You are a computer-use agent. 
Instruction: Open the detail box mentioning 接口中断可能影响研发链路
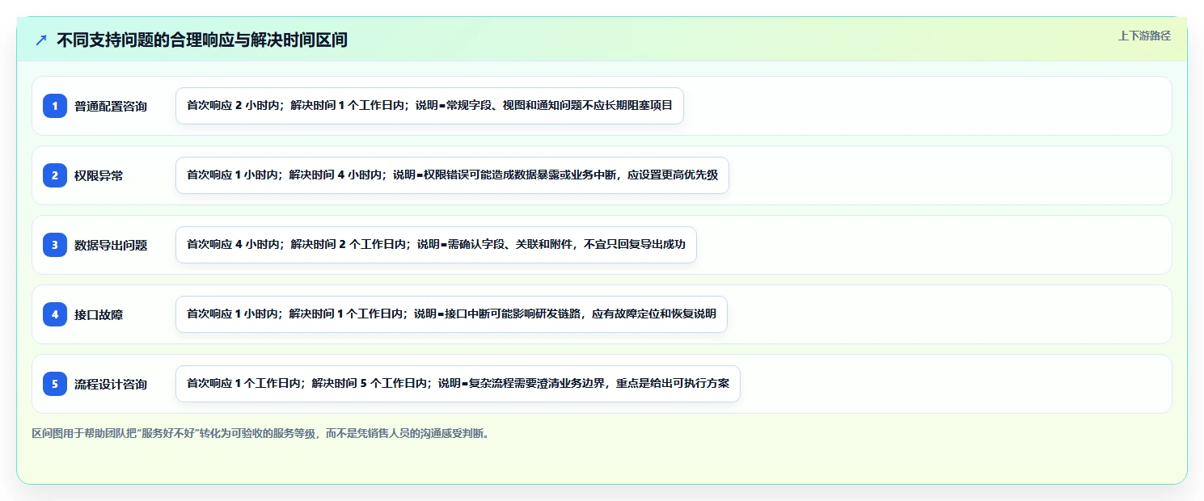click(x=451, y=314)
